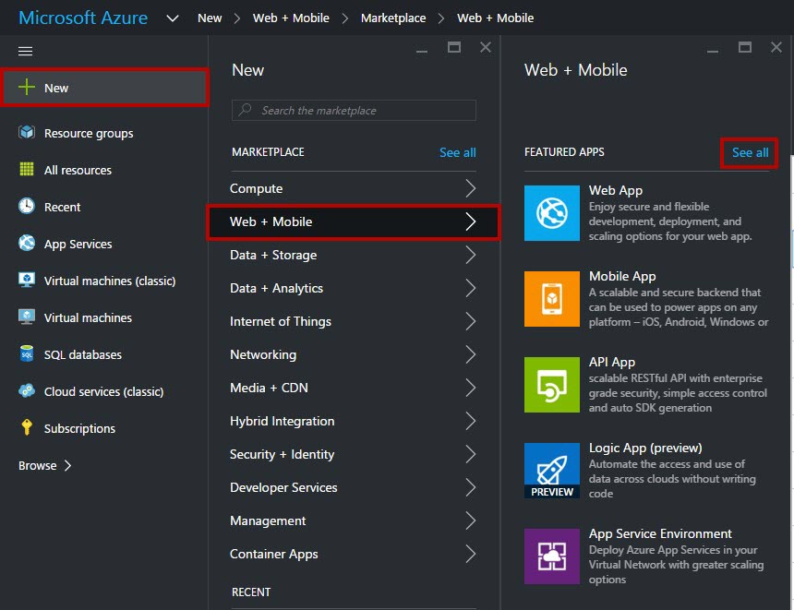Screen dimensions: 794x610
Task: Open All resources label in sidebar
Action: (78, 170)
